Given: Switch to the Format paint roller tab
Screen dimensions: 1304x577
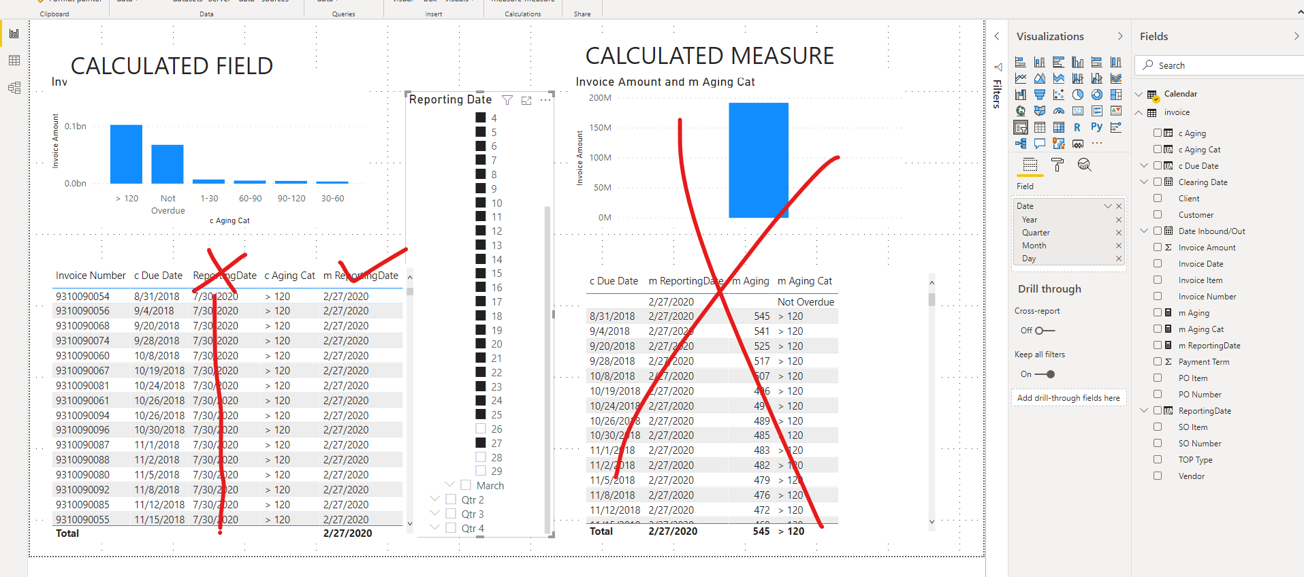Looking at the screenshot, I should click(1057, 165).
